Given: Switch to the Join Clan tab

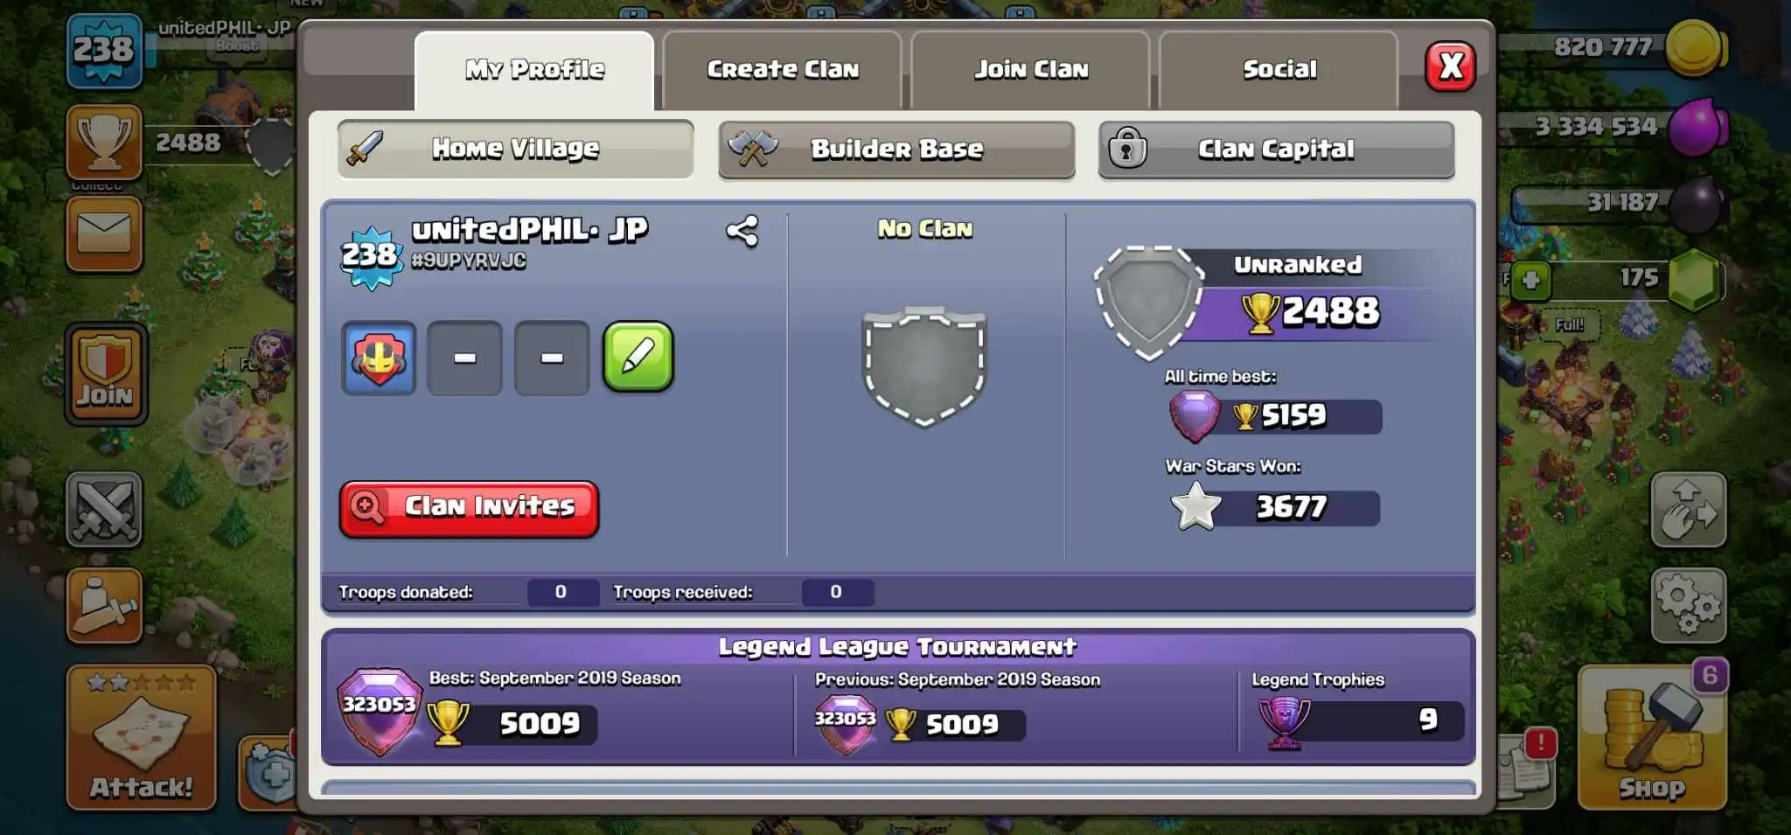Looking at the screenshot, I should coord(1031,70).
